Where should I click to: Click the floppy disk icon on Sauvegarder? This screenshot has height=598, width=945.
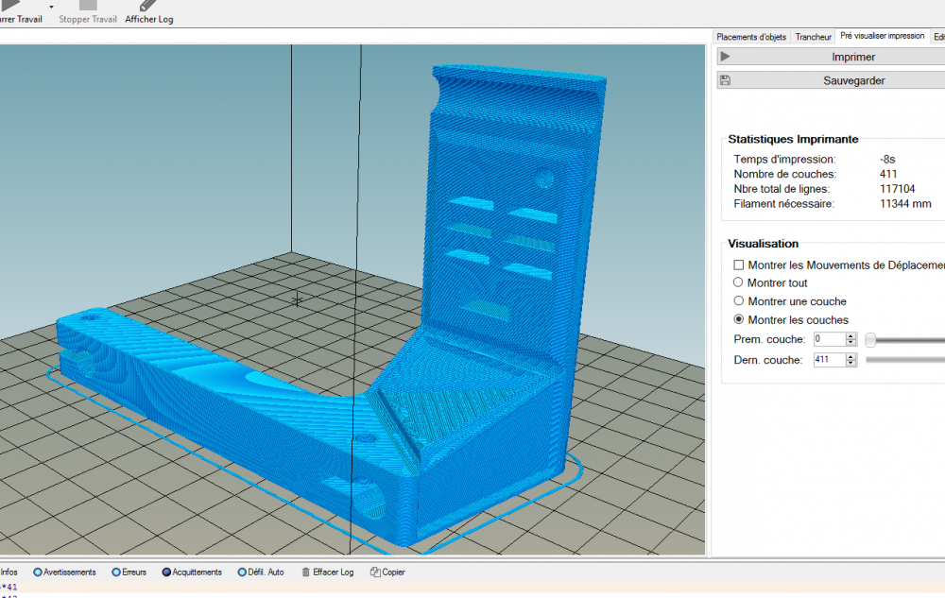[x=725, y=81]
